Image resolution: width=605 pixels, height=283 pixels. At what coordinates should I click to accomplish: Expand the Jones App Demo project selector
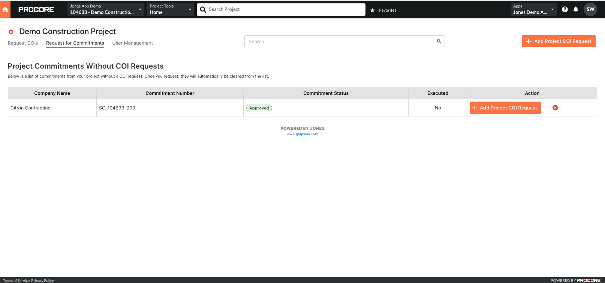point(105,9)
